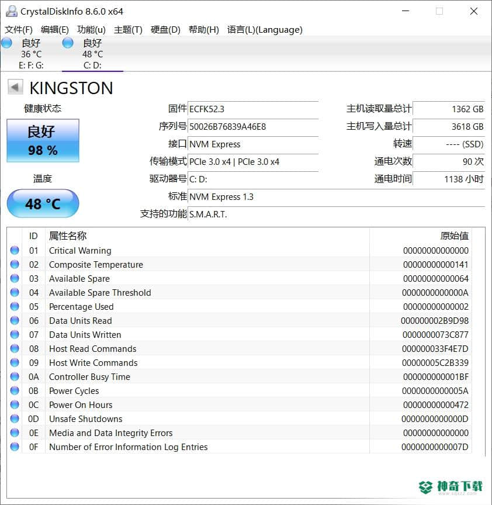
Task: Click the orb for Number of Error Information Log Entries
Action: pyautogui.click(x=15, y=447)
